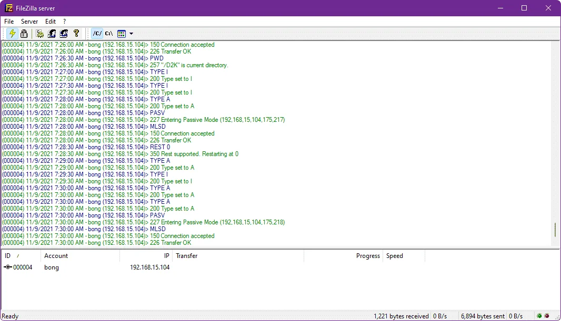Image resolution: width=561 pixels, height=321 pixels.
Task: Click 'Ready' status text
Action: tap(10, 316)
